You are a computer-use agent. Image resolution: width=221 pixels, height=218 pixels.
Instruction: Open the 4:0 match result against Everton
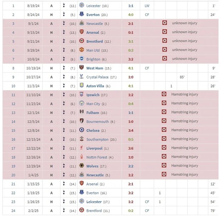(x=131, y=15)
